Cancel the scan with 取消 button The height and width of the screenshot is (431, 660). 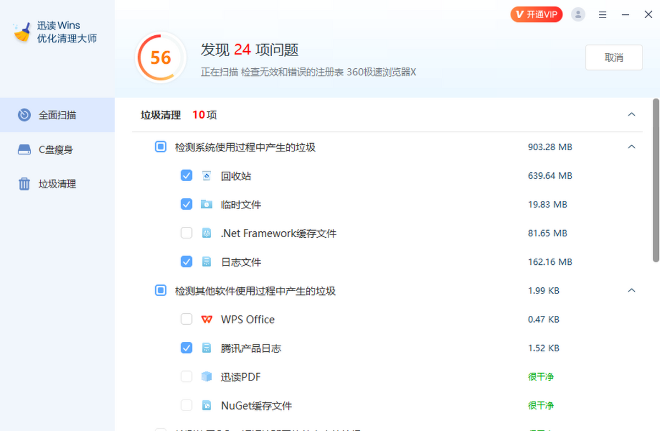pyautogui.click(x=614, y=58)
